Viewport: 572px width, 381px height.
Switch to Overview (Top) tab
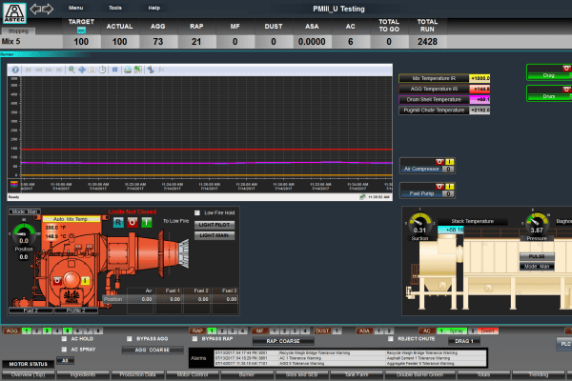(28, 374)
